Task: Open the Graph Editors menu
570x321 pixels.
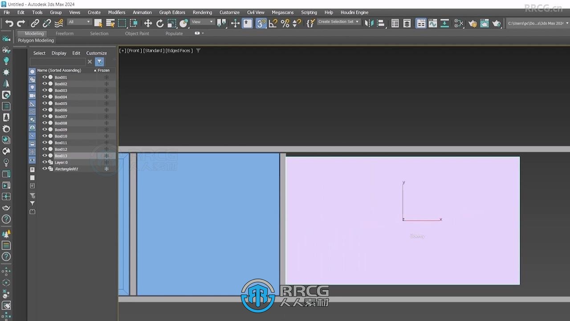Action: click(172, 12)
